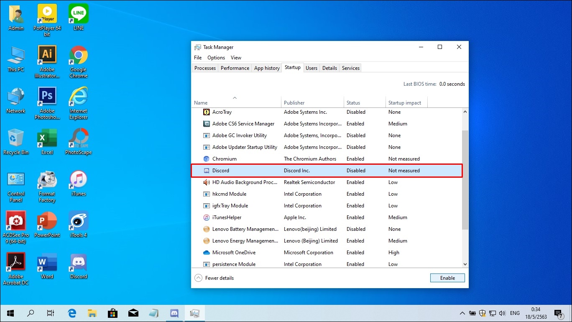This screenshot has height=322, width=572.
Task: Select the Network desktop icon
Action: coord(16,100)
